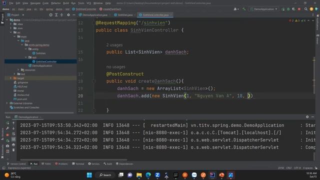This screenshot has width=320, height=180.
Task: Clear all console output trash icon
Action: point(13,150)
